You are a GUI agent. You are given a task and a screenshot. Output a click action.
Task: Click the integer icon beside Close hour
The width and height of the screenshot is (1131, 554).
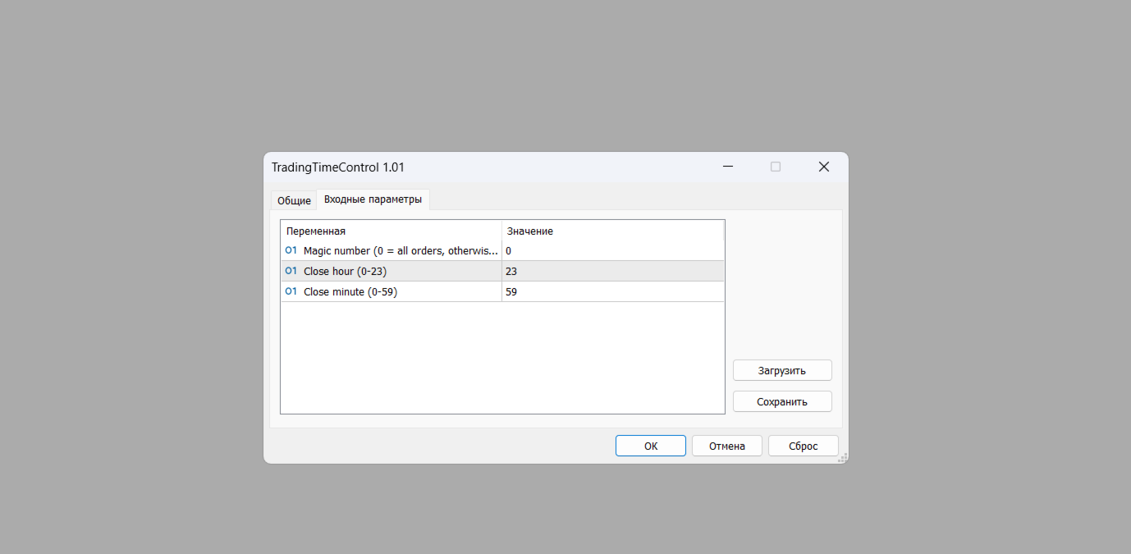click(x=291, y=271)
